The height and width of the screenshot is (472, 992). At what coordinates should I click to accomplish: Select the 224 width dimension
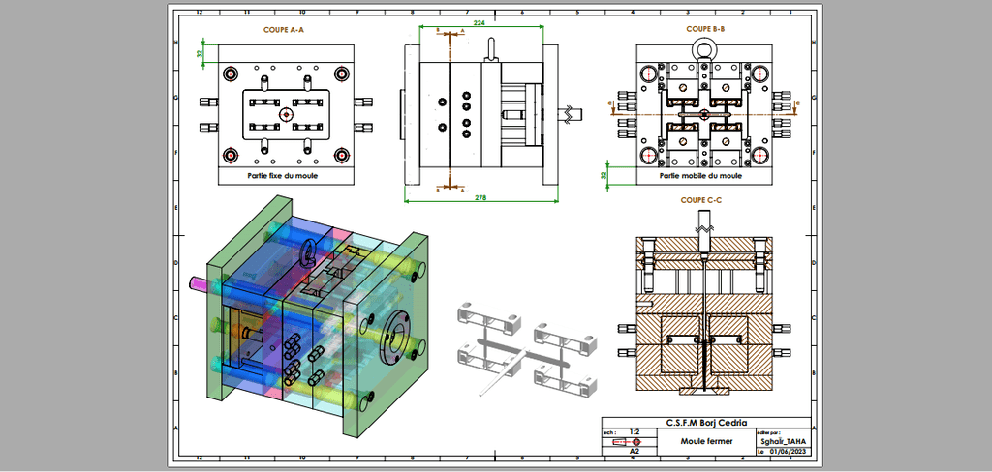coord(479,23)
